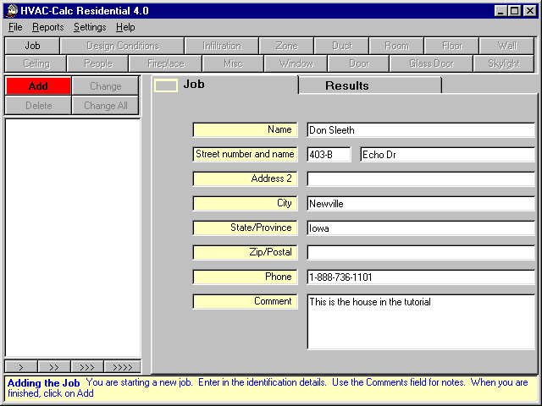Click the Phone label

tap(245, 277)
